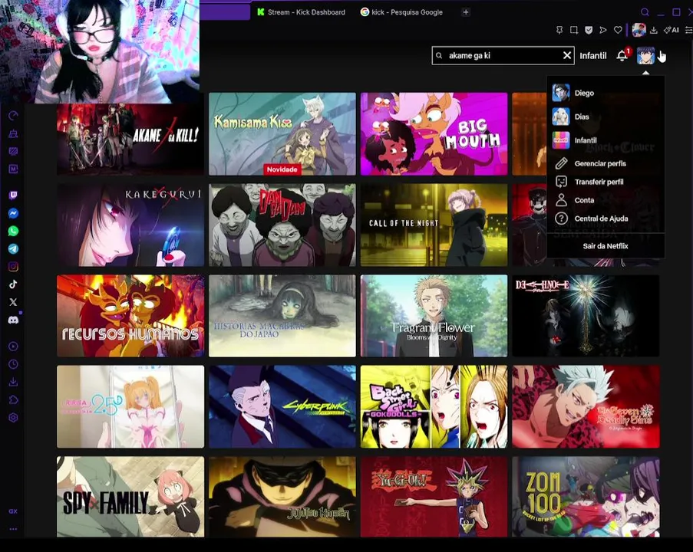Click the three-dot sidebar setup icon
The width and height of the screenshot is (693, 552).
pyautogui.click(x=13, y=529)
